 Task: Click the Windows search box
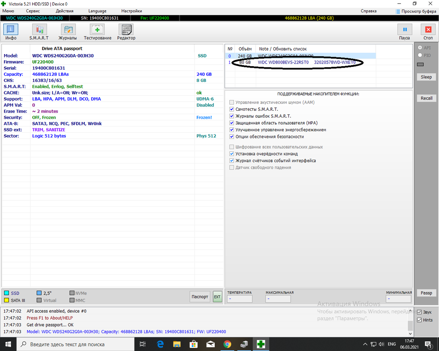(x=76, y=344)
